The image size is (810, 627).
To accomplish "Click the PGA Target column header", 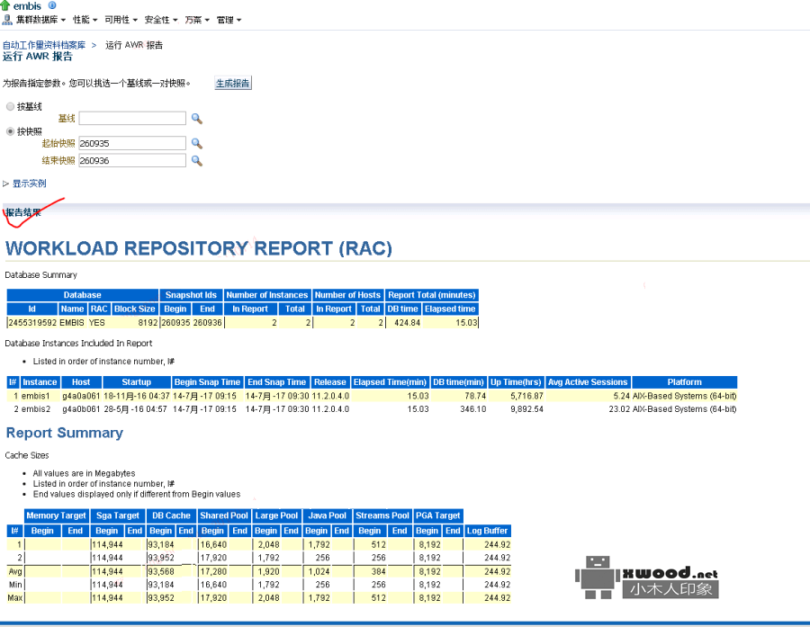I will [x=438, y=515].
